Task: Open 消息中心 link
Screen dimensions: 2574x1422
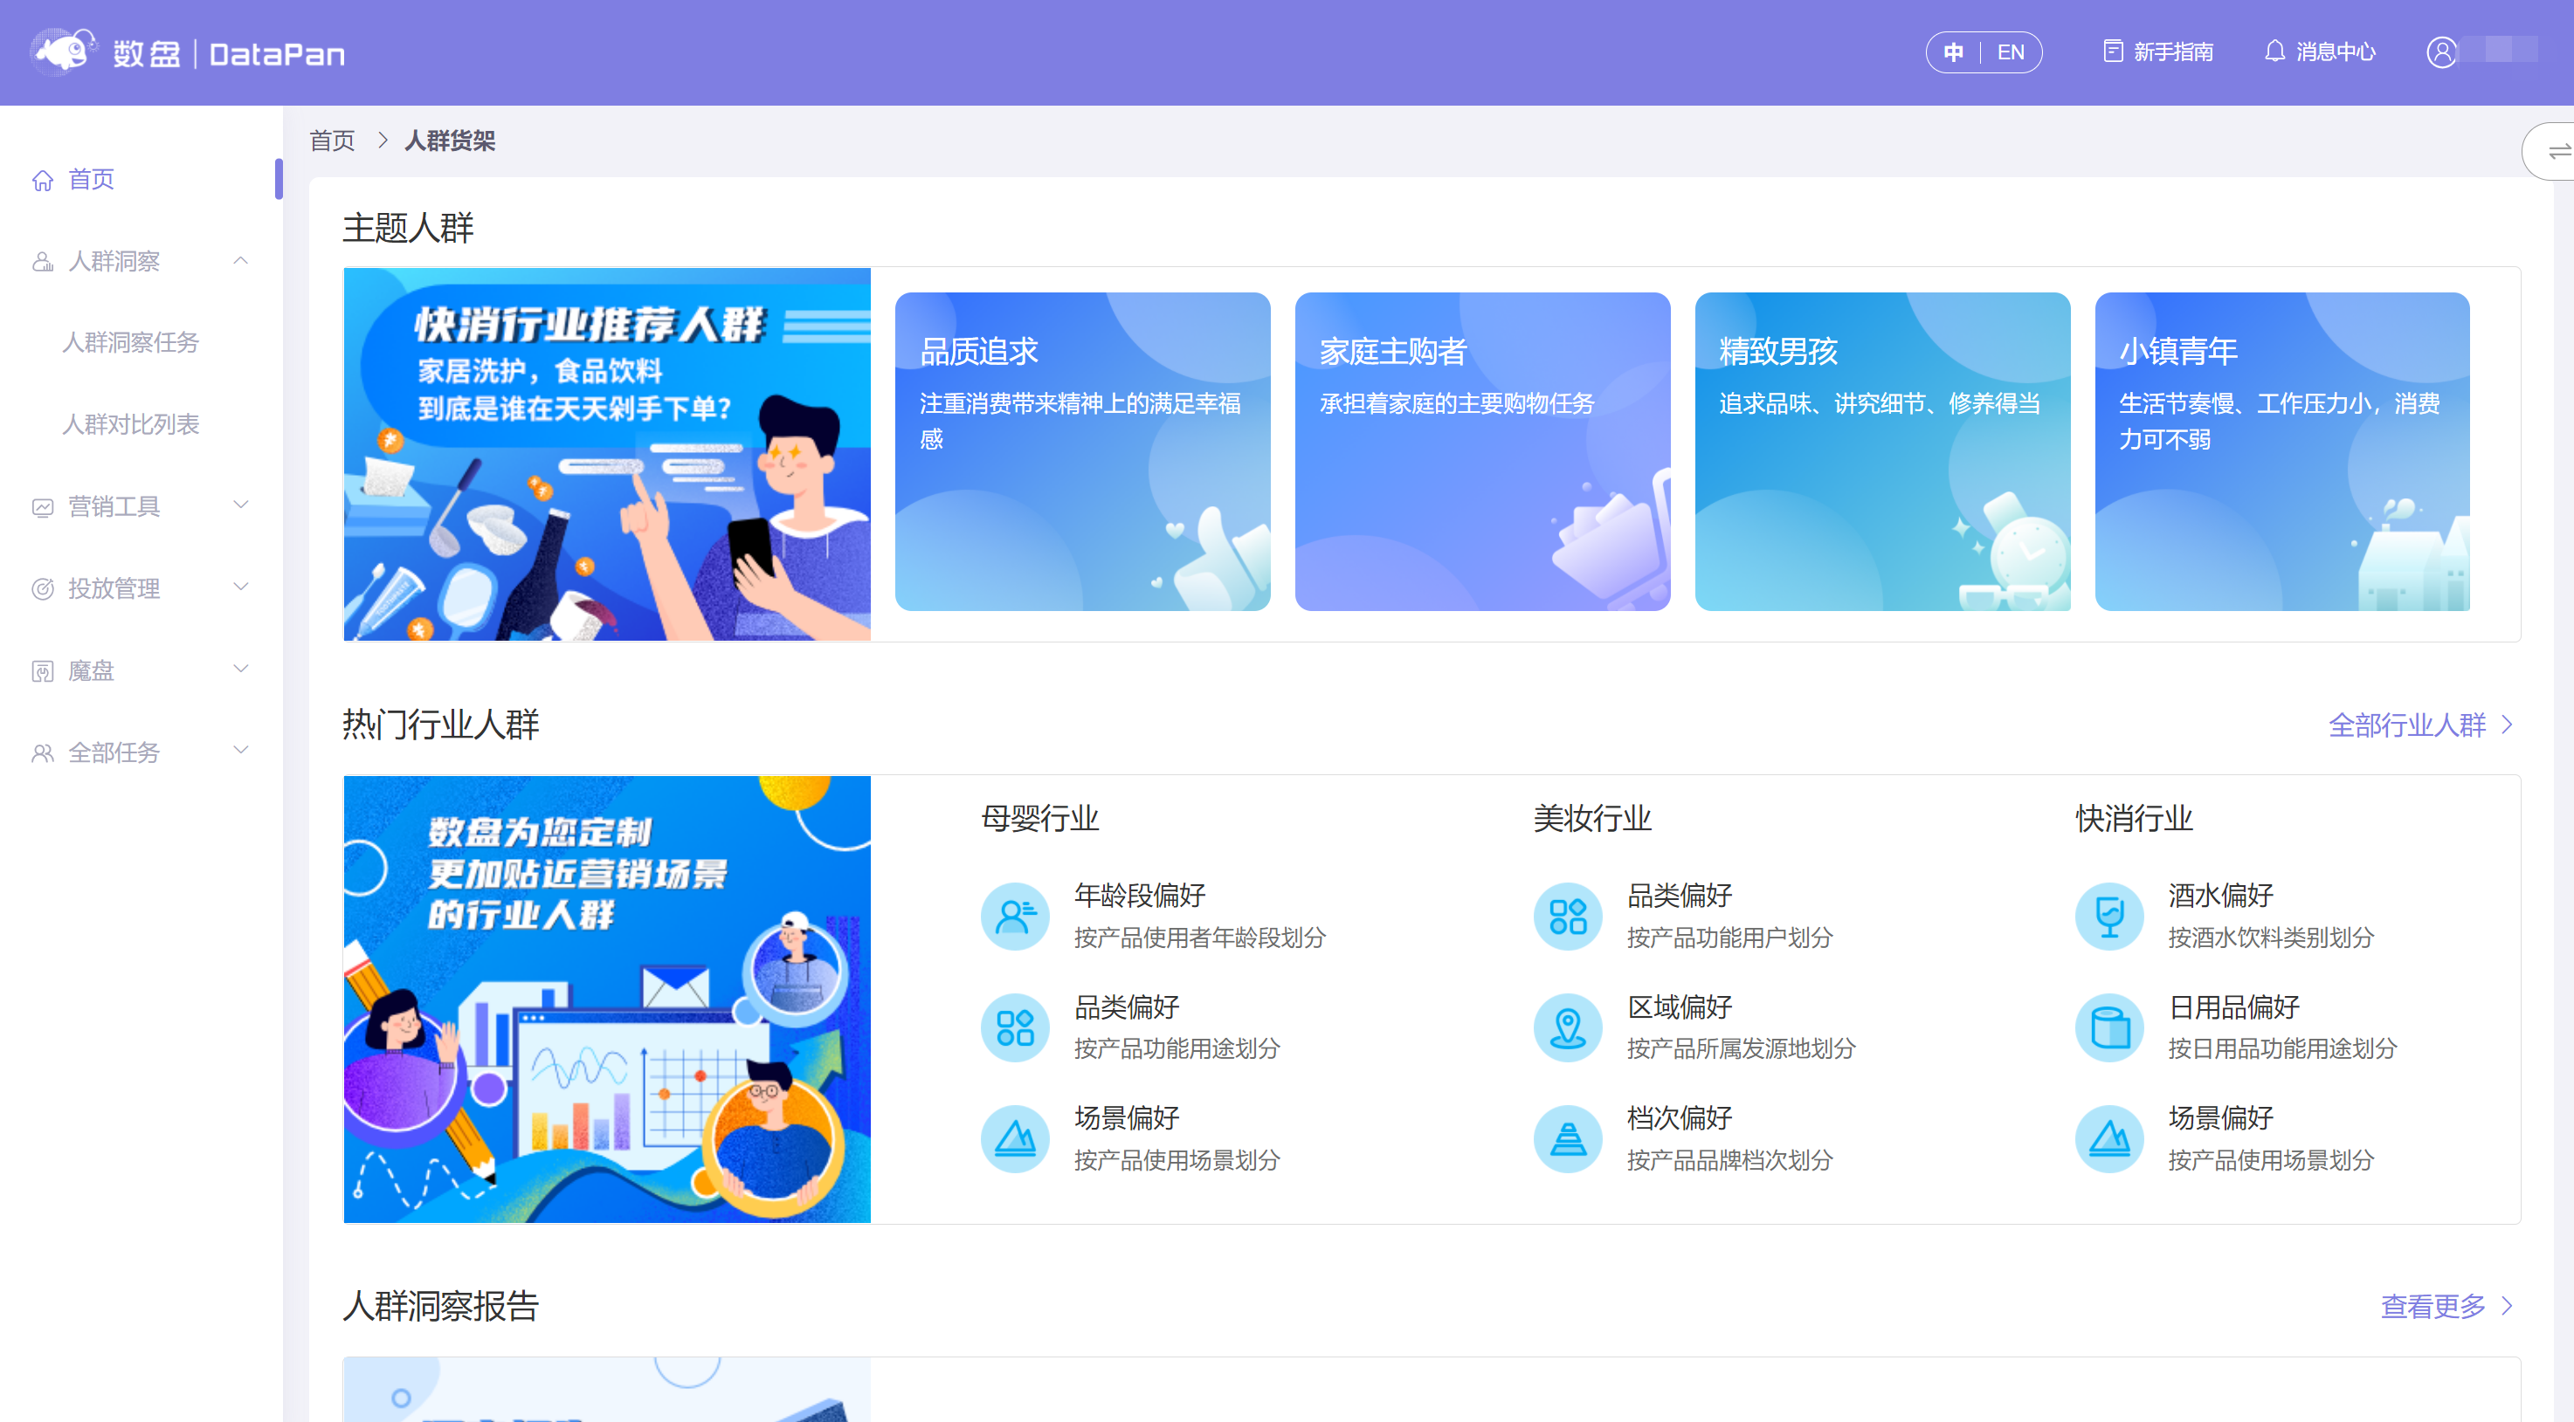Action: click(2320, 52)
